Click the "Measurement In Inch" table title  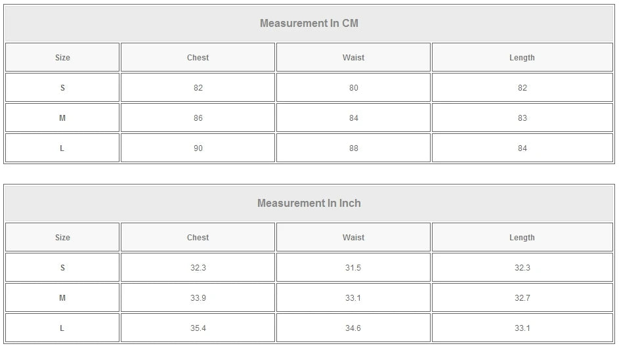pyautogui.click(x=309, y=204)
